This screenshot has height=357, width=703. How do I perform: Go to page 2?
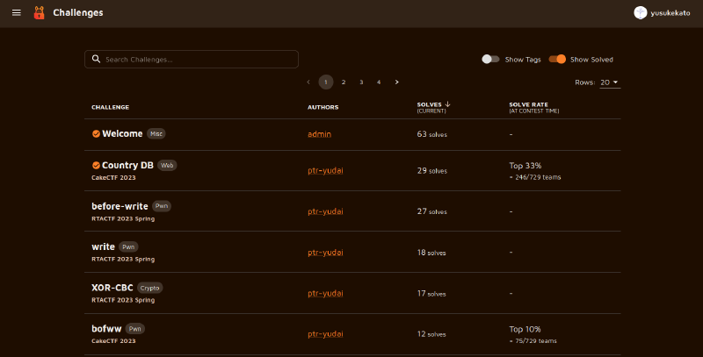[344, 82]
